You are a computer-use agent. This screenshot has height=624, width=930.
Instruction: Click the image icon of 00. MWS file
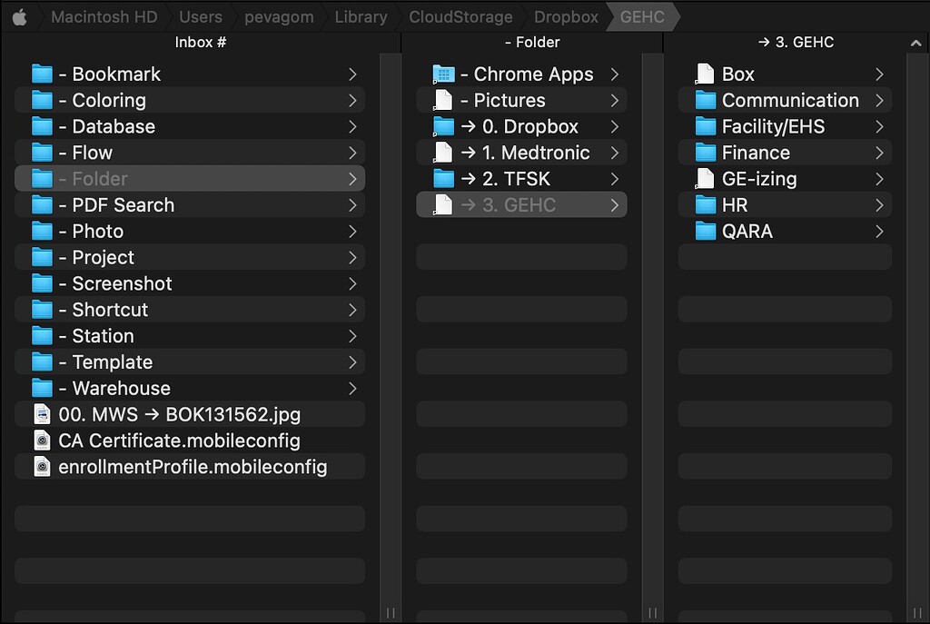[42, 414]
